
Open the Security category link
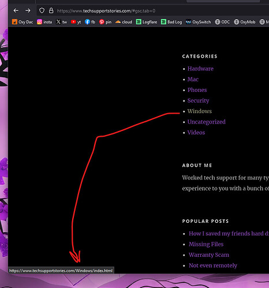coord(198,100)
